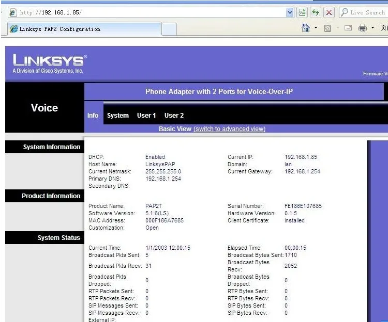Open the Info tab
This screenshot has height=322, width=388.
click(93, 116)
